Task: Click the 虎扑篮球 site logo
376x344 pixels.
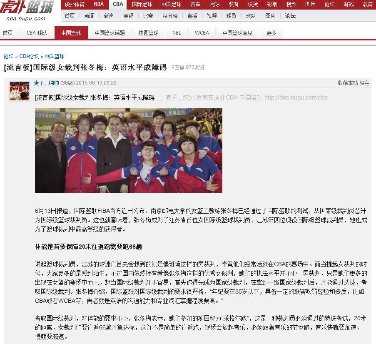Action: click(26, 10)
